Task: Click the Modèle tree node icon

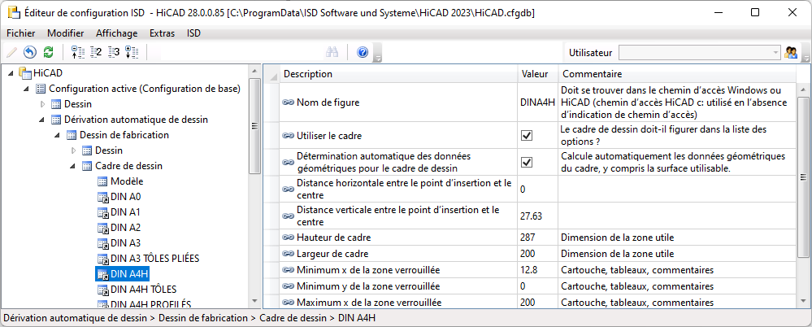Action: point(102,181)
